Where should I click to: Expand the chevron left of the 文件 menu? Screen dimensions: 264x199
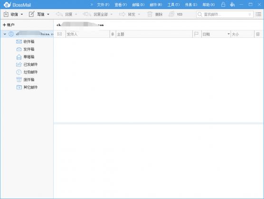tap(92, 5)
